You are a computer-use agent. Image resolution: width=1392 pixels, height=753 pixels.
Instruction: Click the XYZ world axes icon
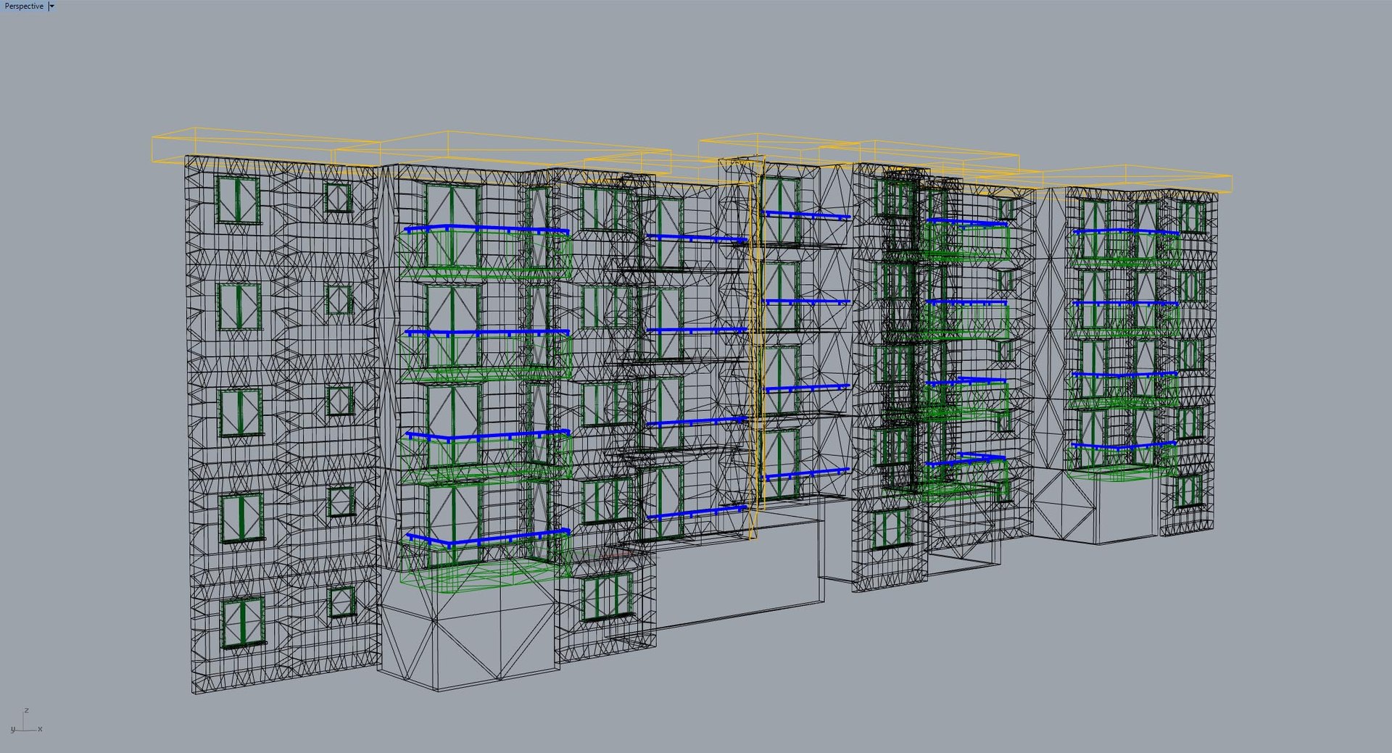26,722
